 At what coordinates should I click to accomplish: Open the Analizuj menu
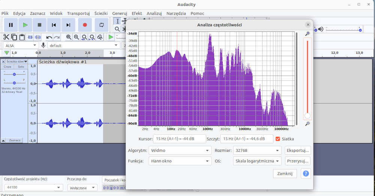154,13
